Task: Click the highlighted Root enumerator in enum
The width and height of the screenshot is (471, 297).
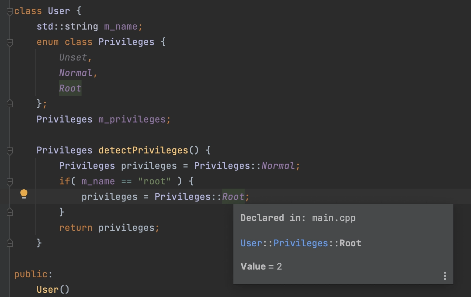Action: [x=70, y=88]
